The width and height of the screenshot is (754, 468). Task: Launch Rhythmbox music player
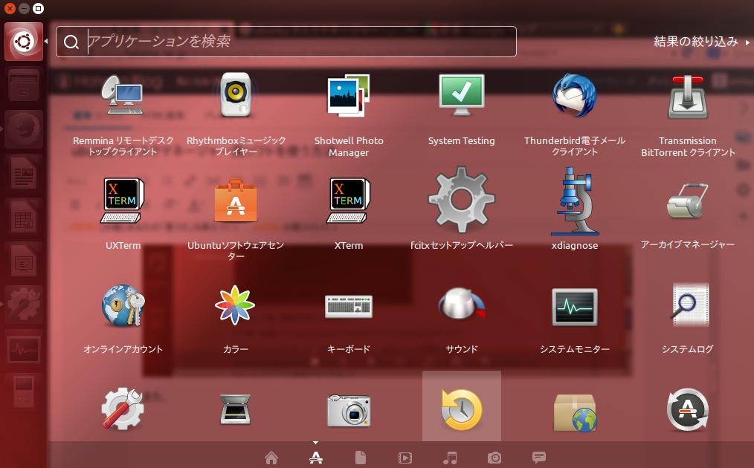pyautogui.click(x=236, y=95)
